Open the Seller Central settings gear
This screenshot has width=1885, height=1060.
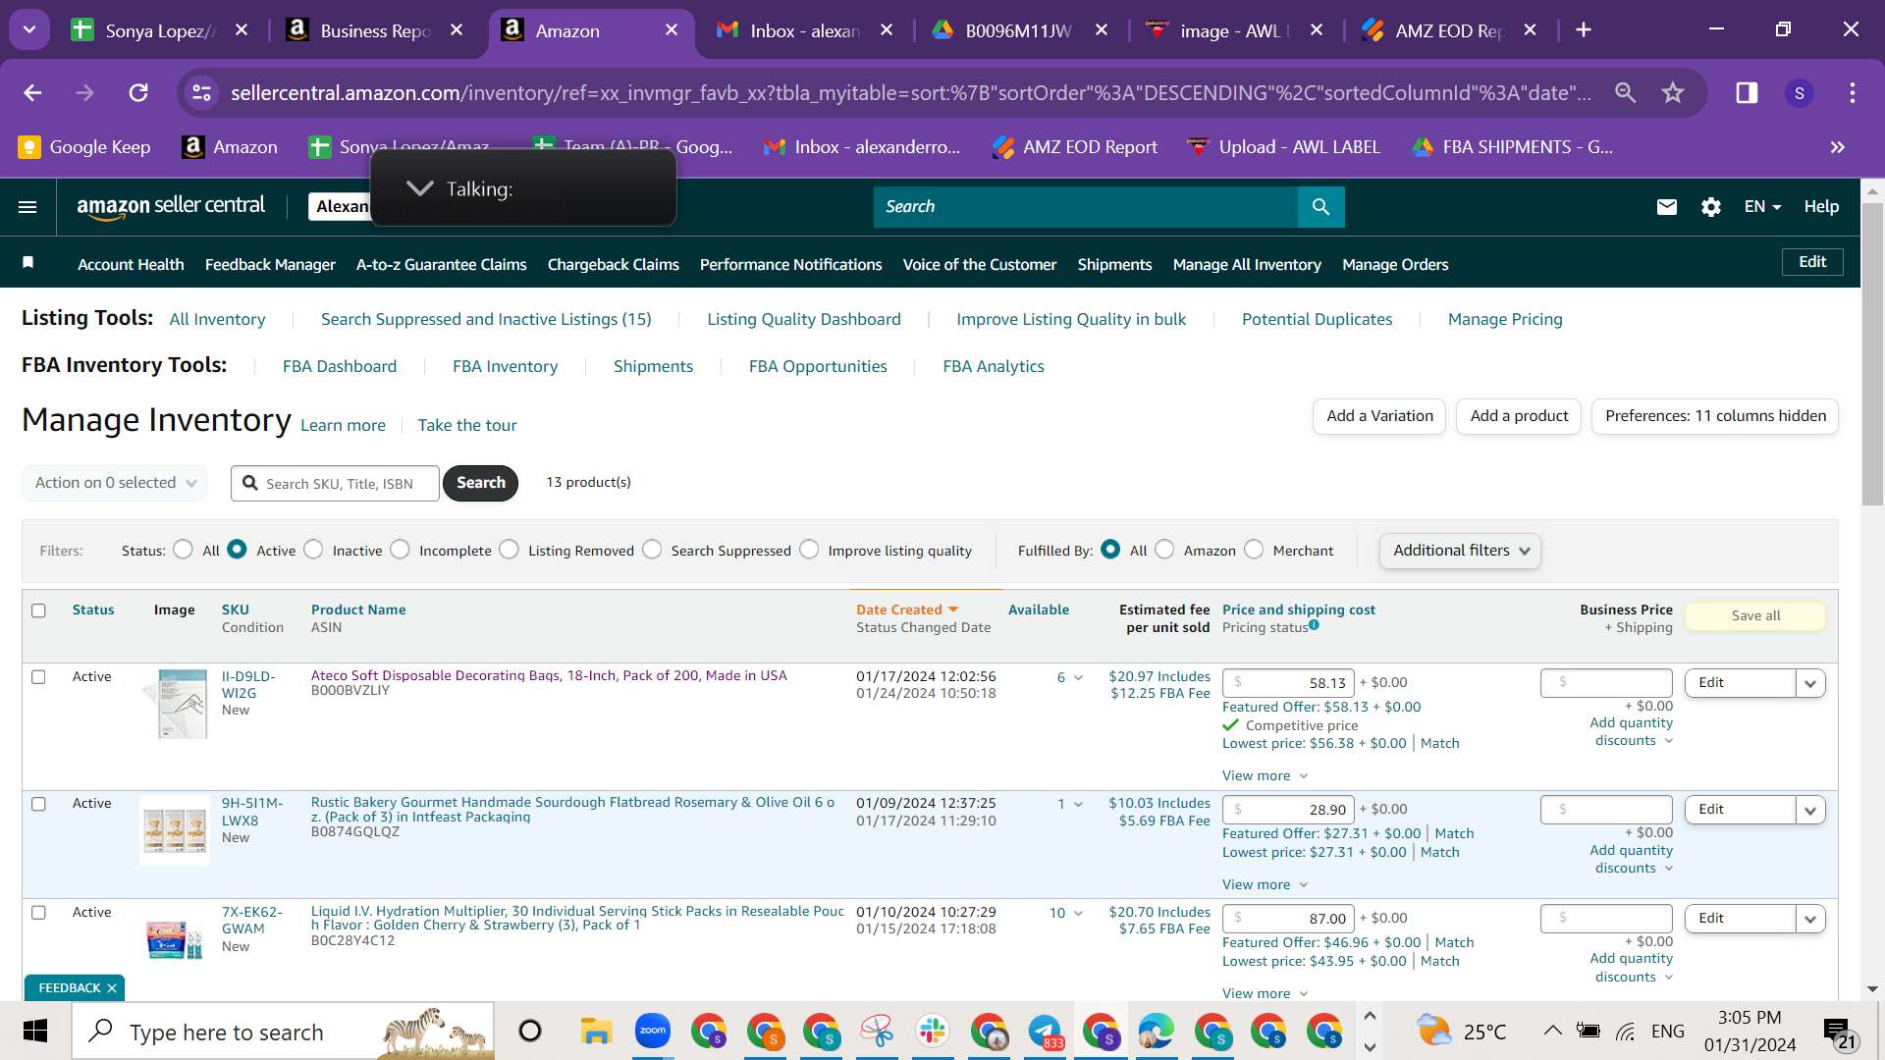click(x=1711, y=207)
